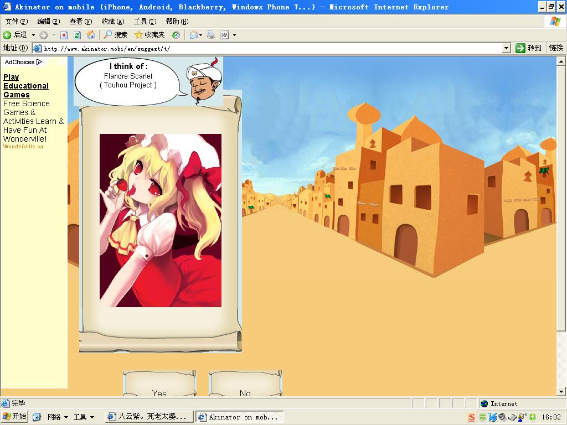Open the 搜索 search toolbar button
The image size is (567, 425).
pos(115,35)
